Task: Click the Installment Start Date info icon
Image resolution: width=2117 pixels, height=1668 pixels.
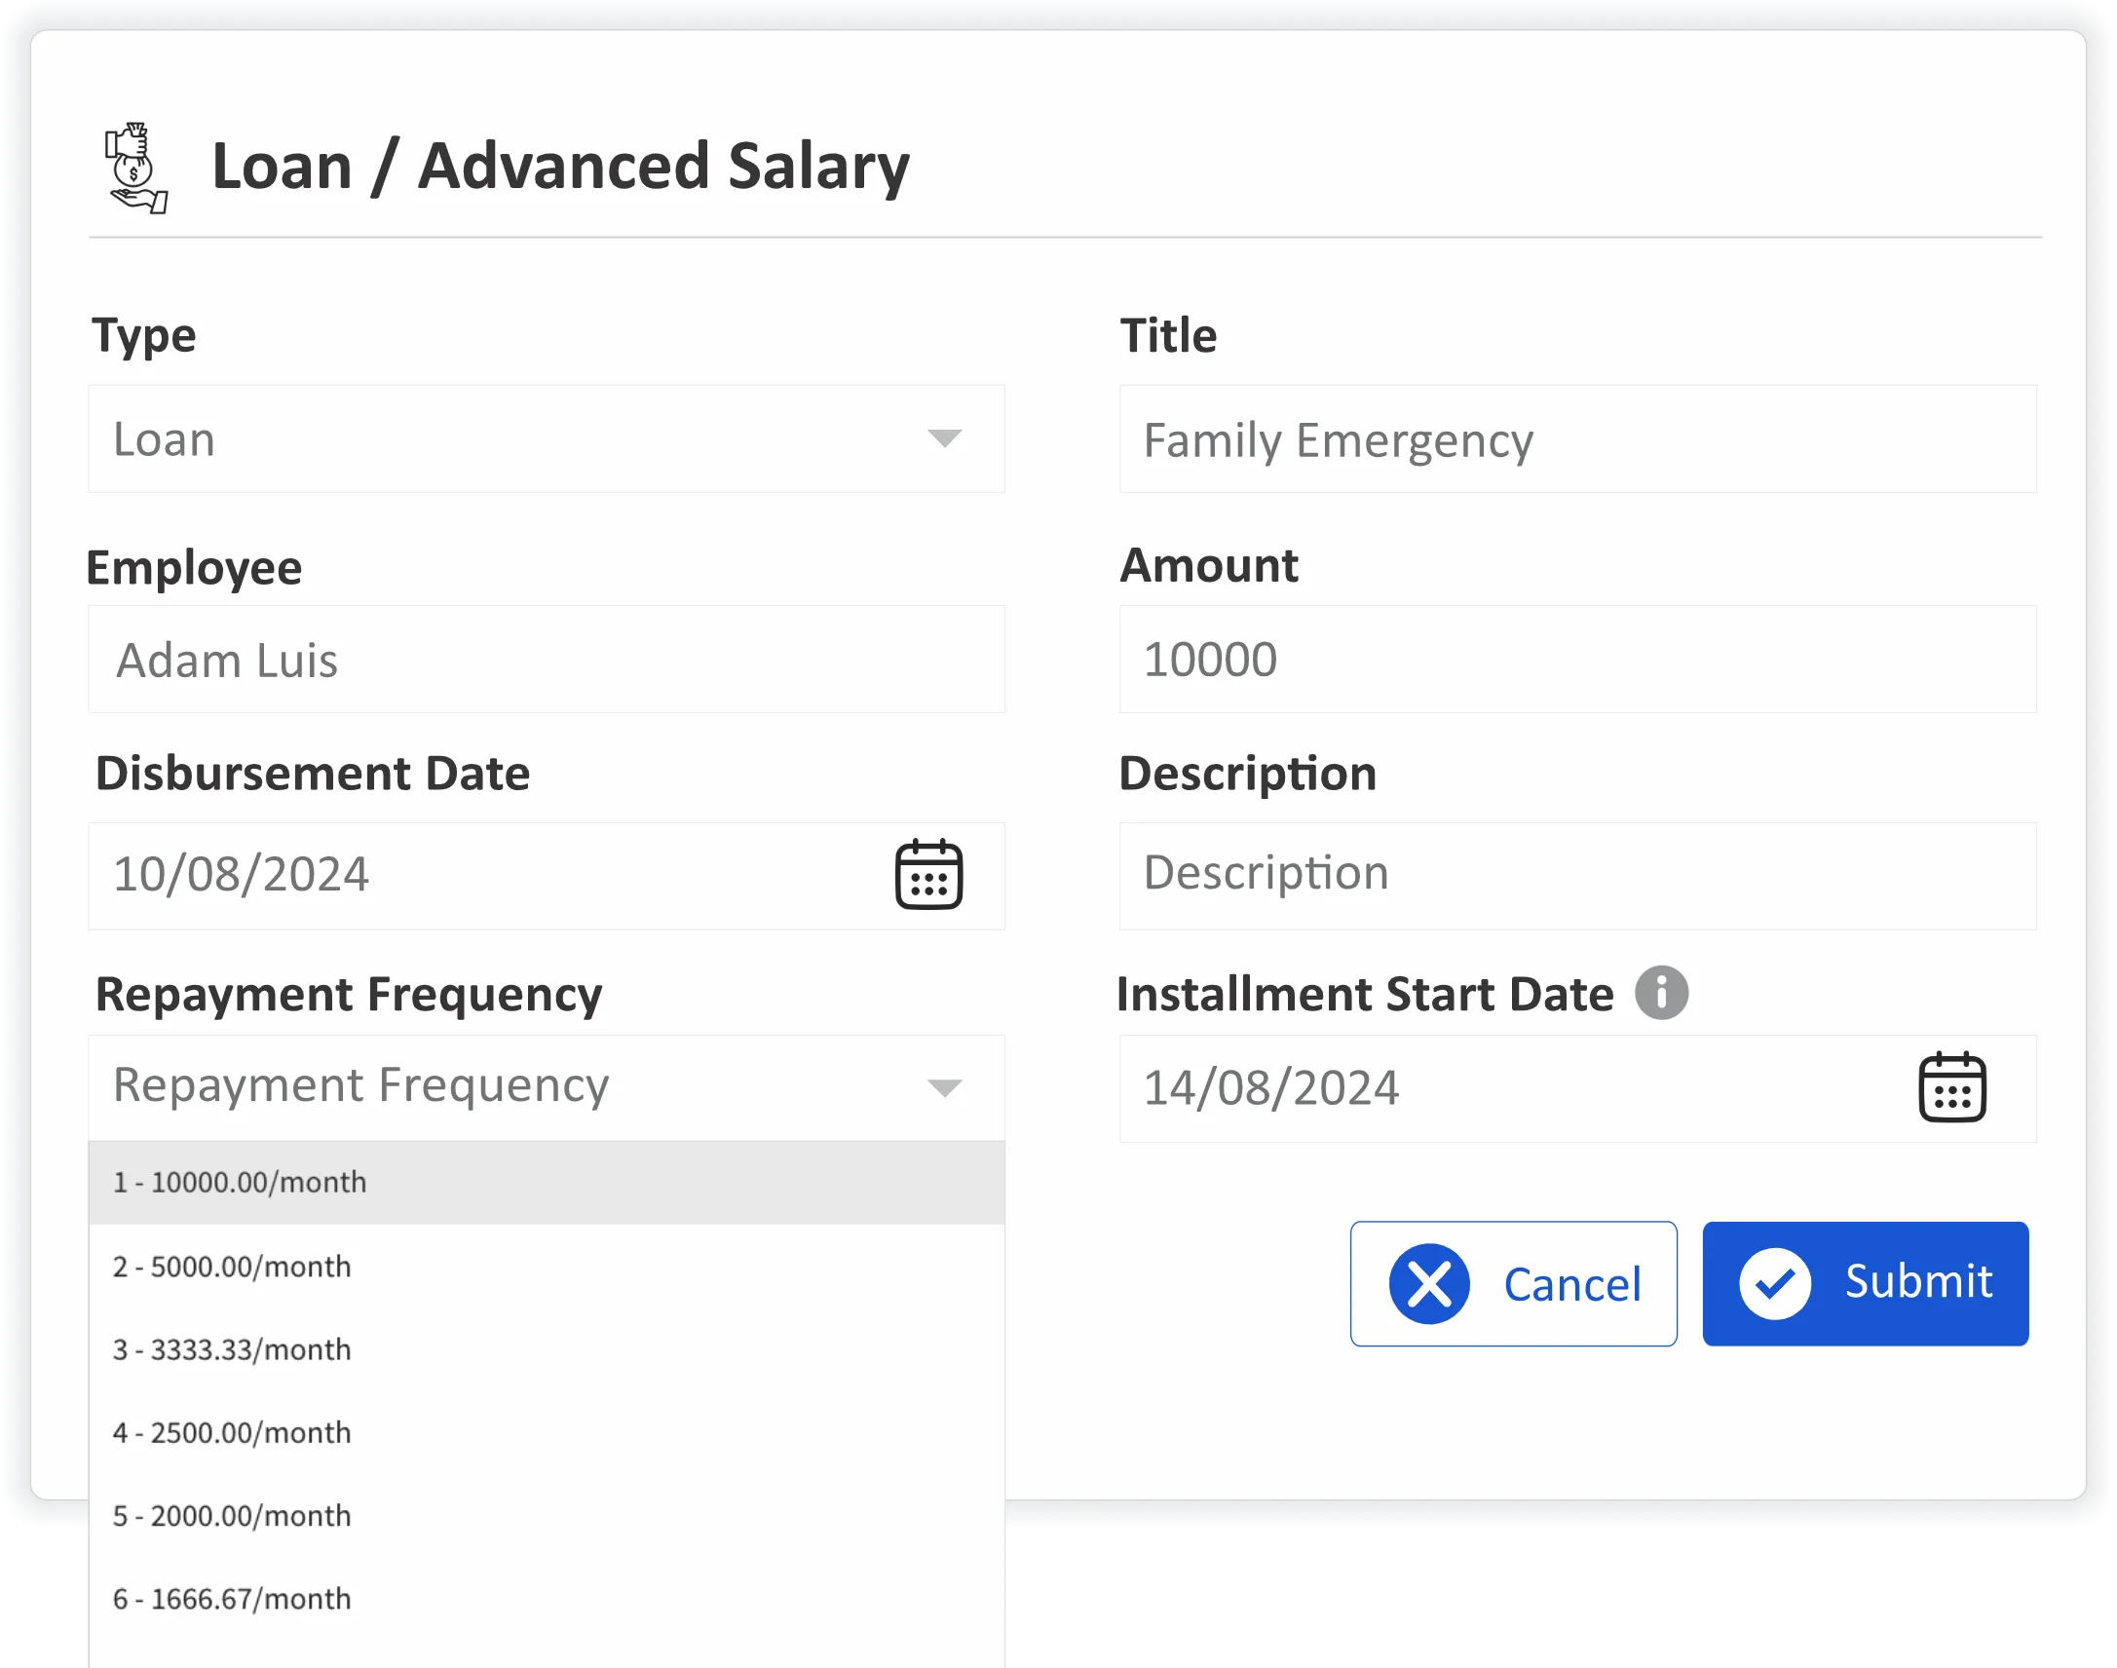Action: coord(1661,992)
